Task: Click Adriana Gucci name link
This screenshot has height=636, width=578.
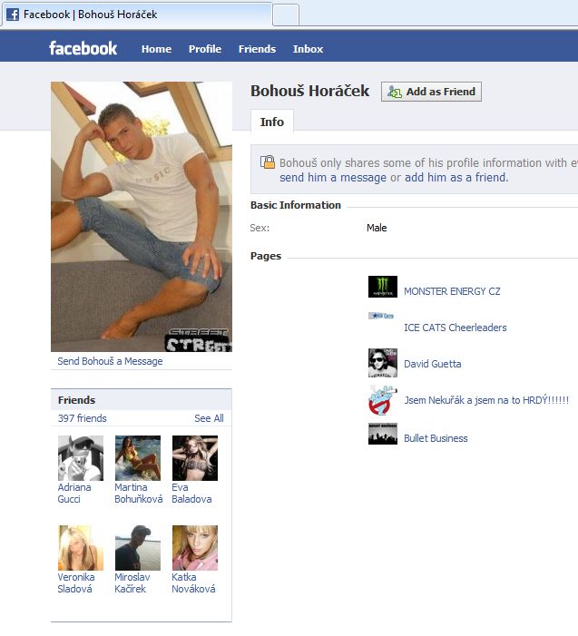Action: (x=74, y=494)
